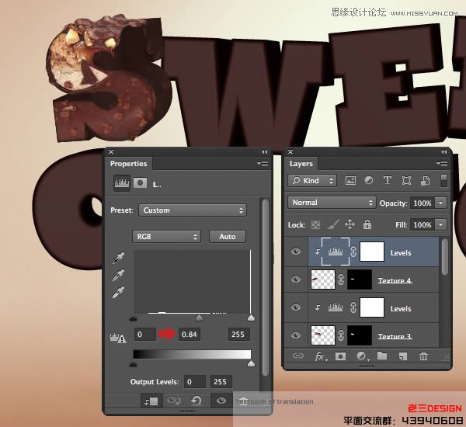The height and width of the screenshot is (427, 466).
Task: Select the Masks icon in Properties
Action: click(x=140, y=183)
